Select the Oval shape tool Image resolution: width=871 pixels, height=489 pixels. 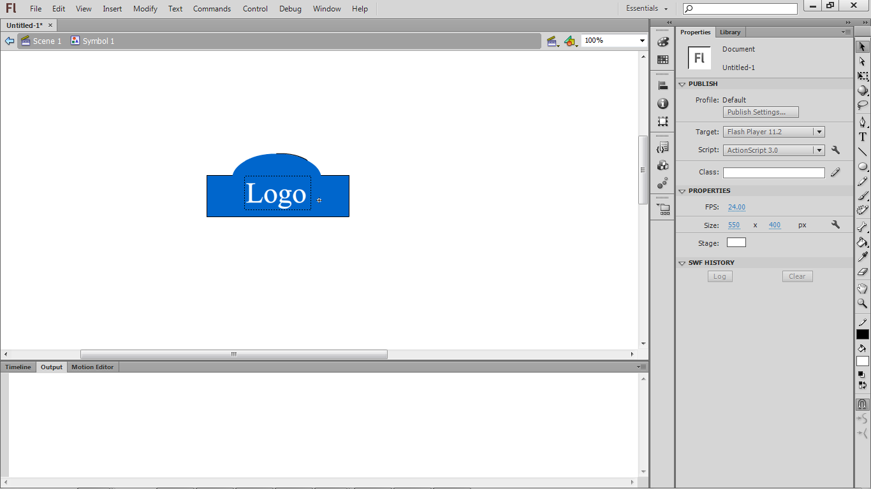tap(862, 167)
